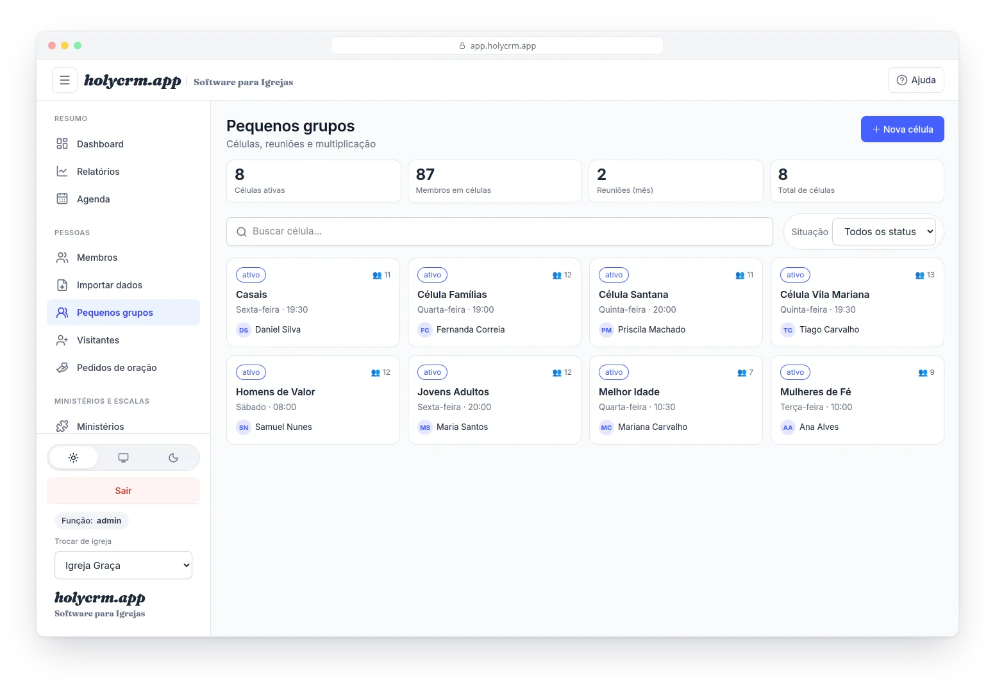Click member count icon on Casais card
Viewport: 995px width, 683px height.
(x=377, y=276)
